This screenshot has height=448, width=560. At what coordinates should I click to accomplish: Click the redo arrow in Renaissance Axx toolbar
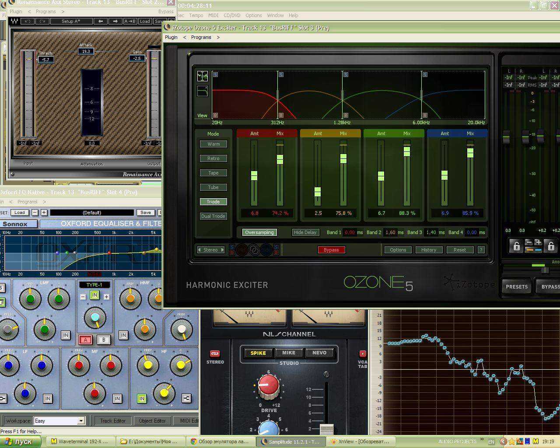tap(42, 21)
